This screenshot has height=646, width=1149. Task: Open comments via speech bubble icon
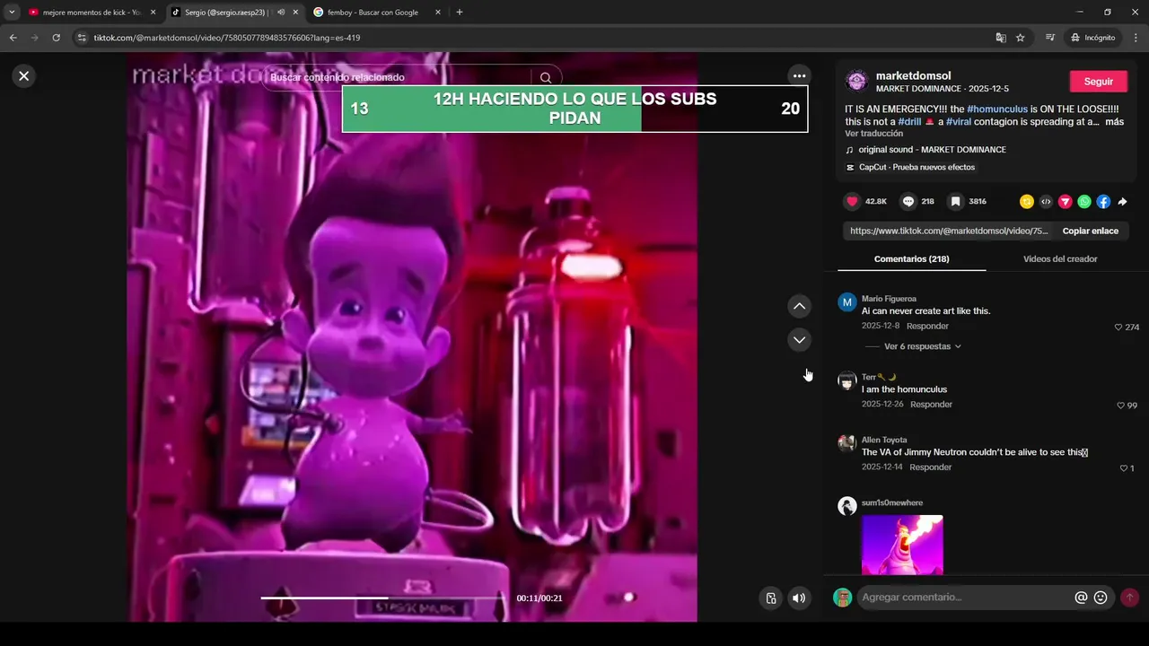click(x=908, y=202)
